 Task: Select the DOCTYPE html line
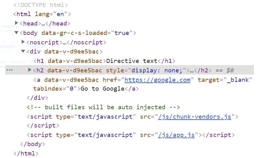[x=41, y=5]
